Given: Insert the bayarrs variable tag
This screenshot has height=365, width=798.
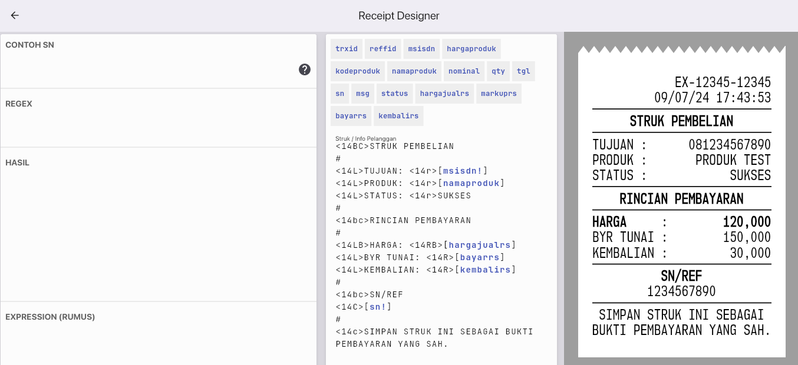Looking at the screenshot, I should coord(351,116).
